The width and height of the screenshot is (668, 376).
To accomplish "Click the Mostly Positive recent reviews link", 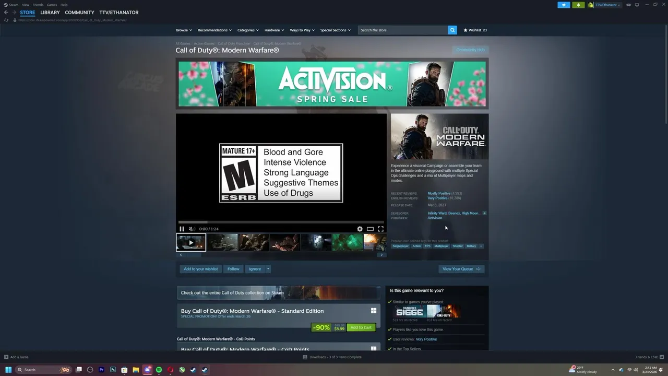I will (439, 194).
